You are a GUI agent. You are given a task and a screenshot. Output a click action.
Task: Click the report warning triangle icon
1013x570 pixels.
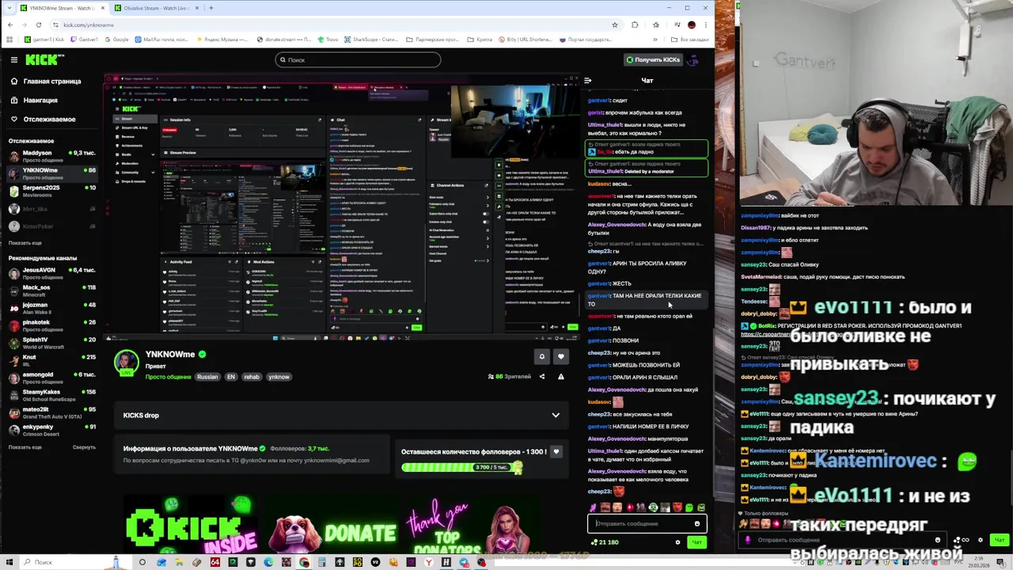[561, 377]
